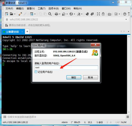Click the terminal scrollbar up arrow
Image resolution: width=132 pixels, height=126 pixels.
(x=129, y=37)
